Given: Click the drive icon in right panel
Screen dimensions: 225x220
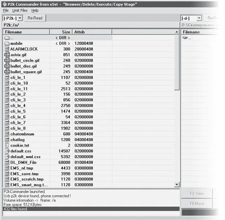Looking at the screenshot, I should click(x=185, y=38).
